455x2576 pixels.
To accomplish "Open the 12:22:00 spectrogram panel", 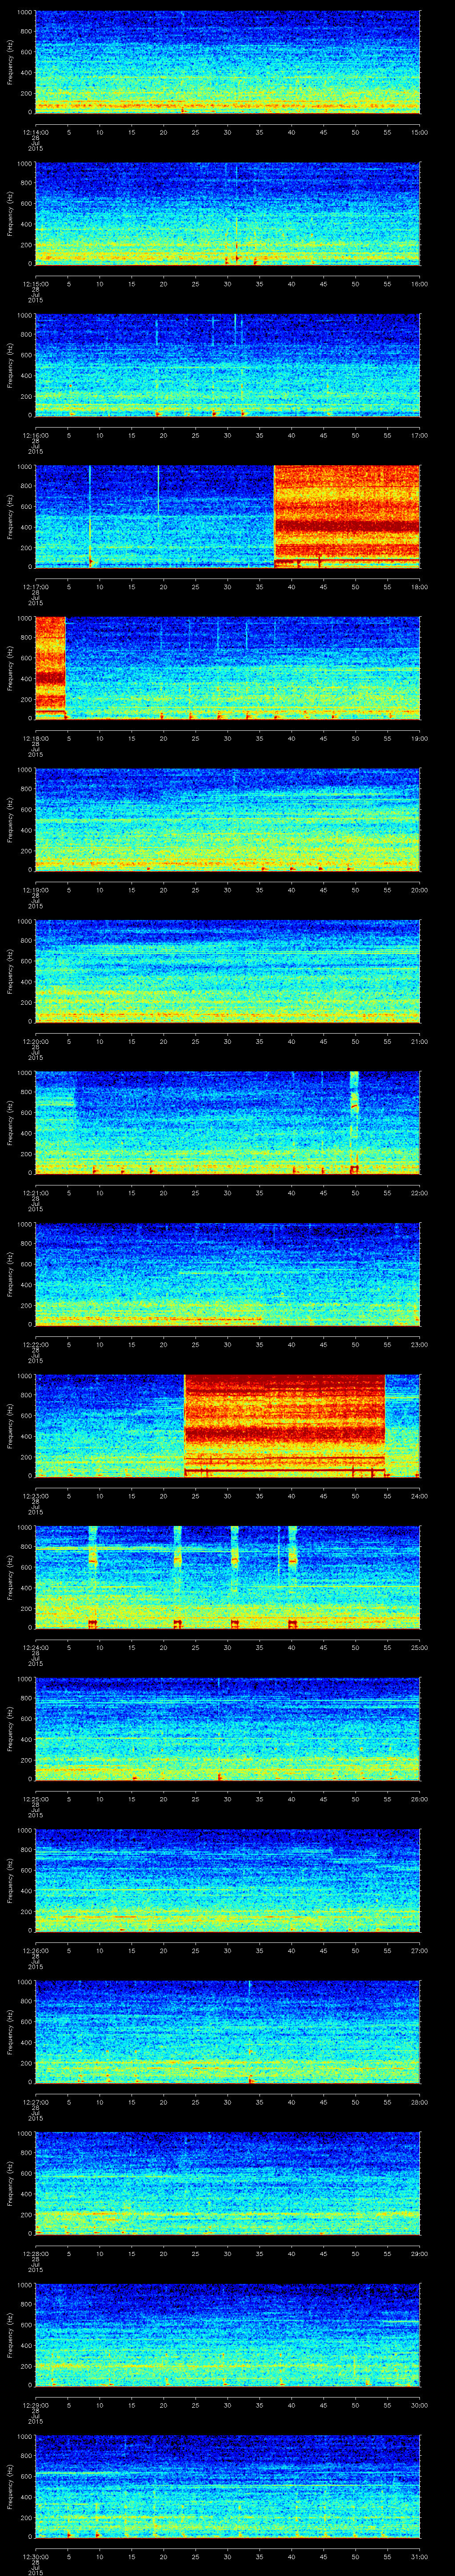I will coord(227,1274).
